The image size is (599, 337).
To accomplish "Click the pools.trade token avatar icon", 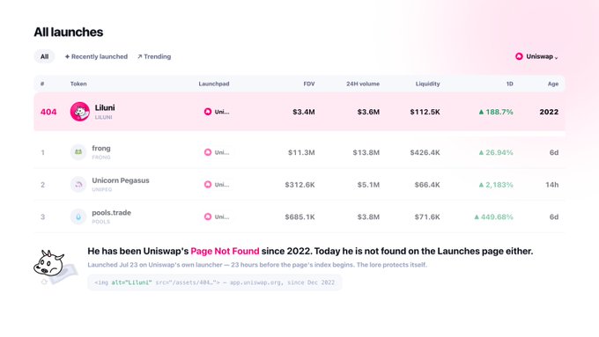I will [x=78, y=216].
